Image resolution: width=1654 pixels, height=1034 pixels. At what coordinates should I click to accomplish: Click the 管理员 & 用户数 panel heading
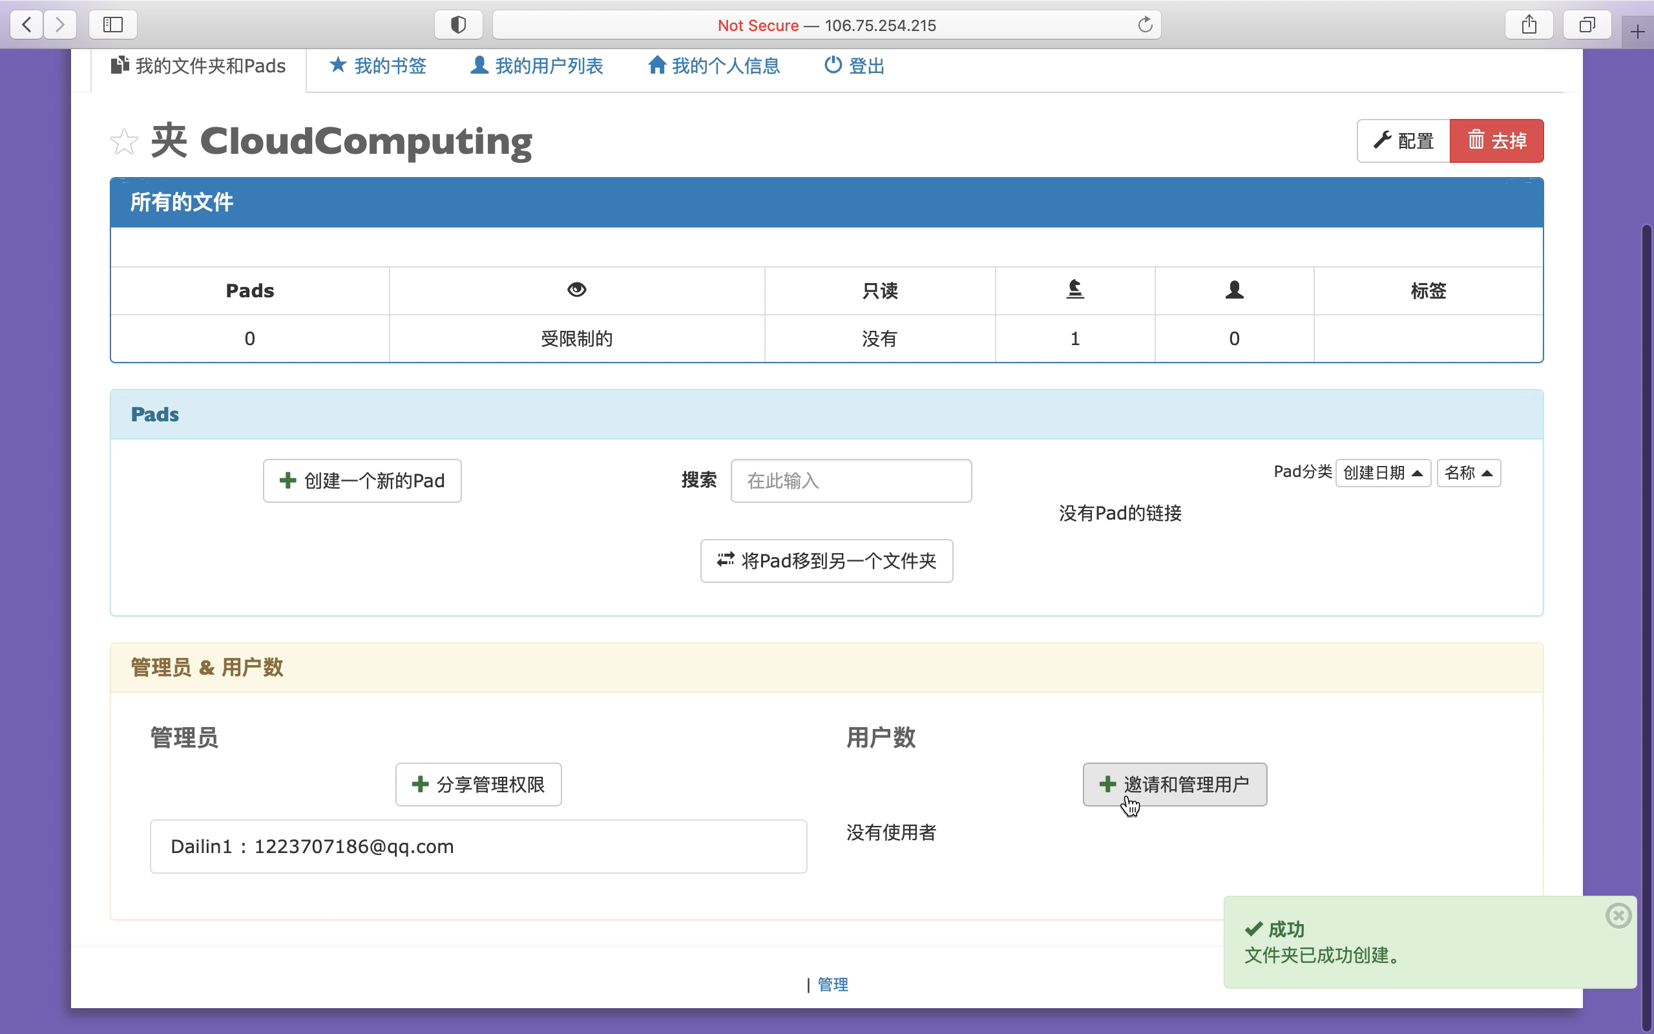[x=826, y=668]
